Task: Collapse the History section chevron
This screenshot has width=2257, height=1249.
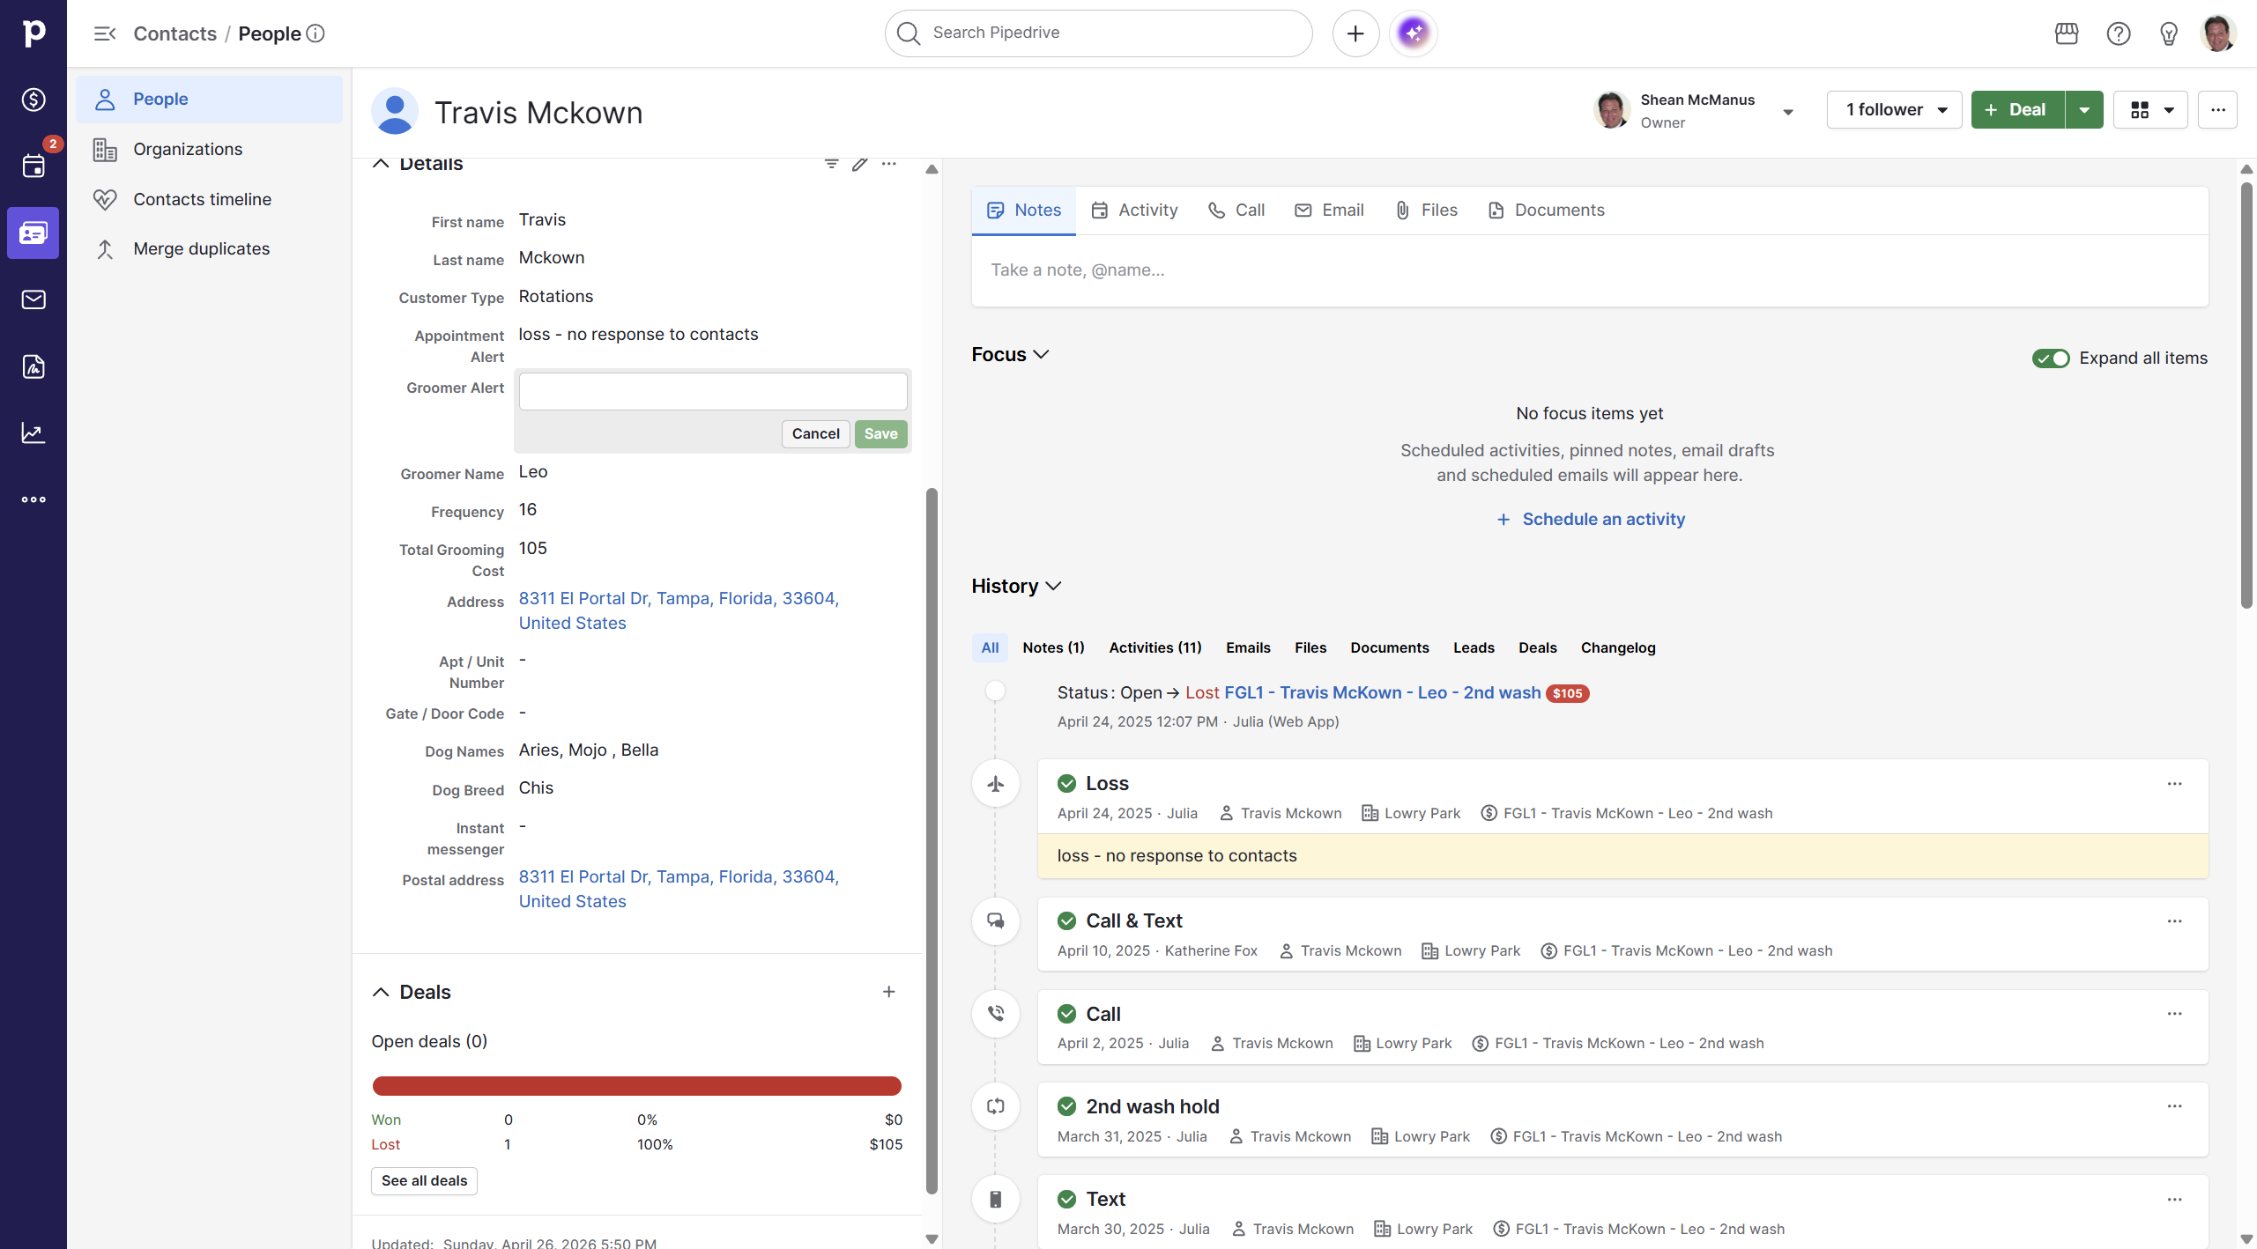Action: pos(1053,586)
